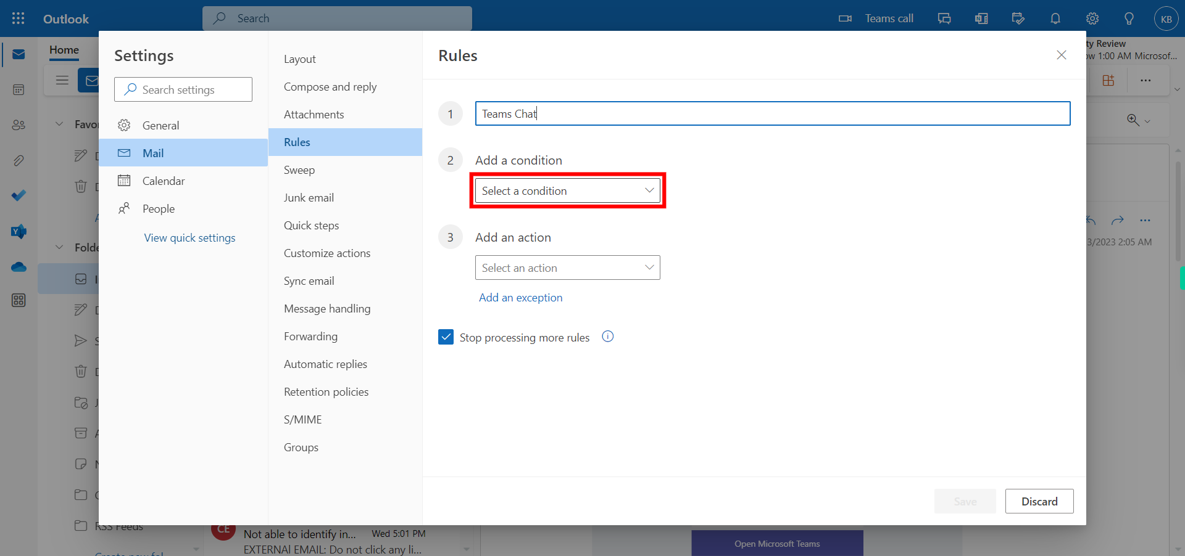Open the Files paperclip icon in left rail
1185x556 pixels.
pos(19,161)
